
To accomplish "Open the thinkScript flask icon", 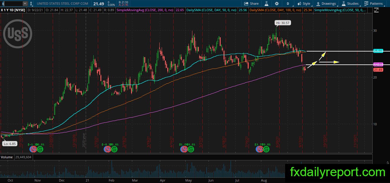I will [267, 4].
